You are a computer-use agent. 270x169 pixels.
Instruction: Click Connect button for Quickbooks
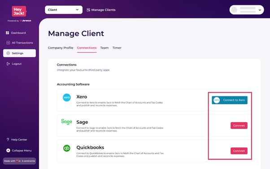coord(239,151)
